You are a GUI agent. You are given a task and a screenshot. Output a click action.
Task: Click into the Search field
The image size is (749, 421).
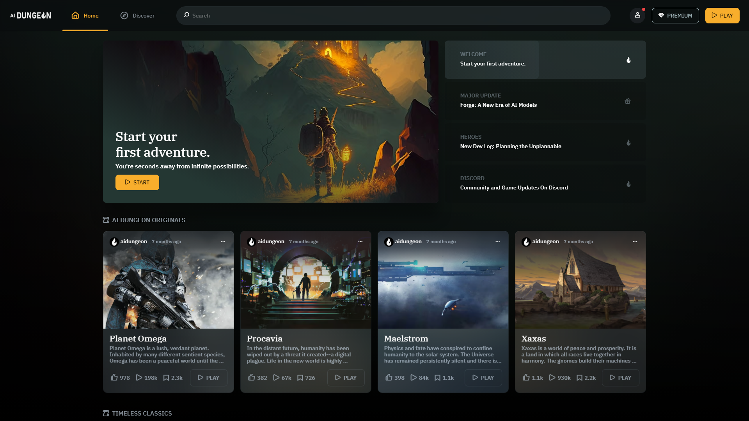(393, 16)
